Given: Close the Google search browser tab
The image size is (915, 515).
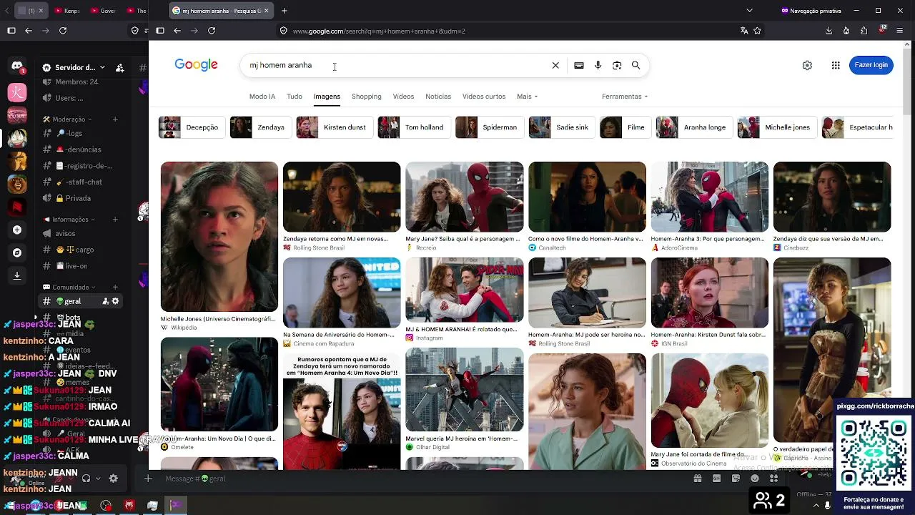Looking at the screenshot, I should coord(266,11).
